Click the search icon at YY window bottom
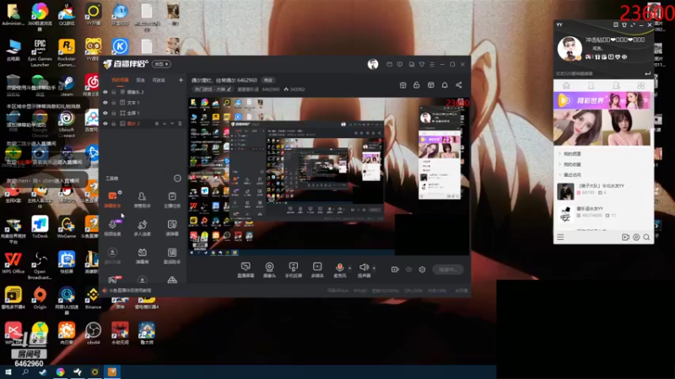This screenshot has width=675, height=379. click(646, 238)
